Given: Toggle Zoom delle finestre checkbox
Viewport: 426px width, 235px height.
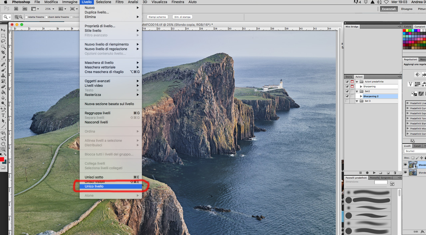Looking at the screenshot, I should pos(47,17).
